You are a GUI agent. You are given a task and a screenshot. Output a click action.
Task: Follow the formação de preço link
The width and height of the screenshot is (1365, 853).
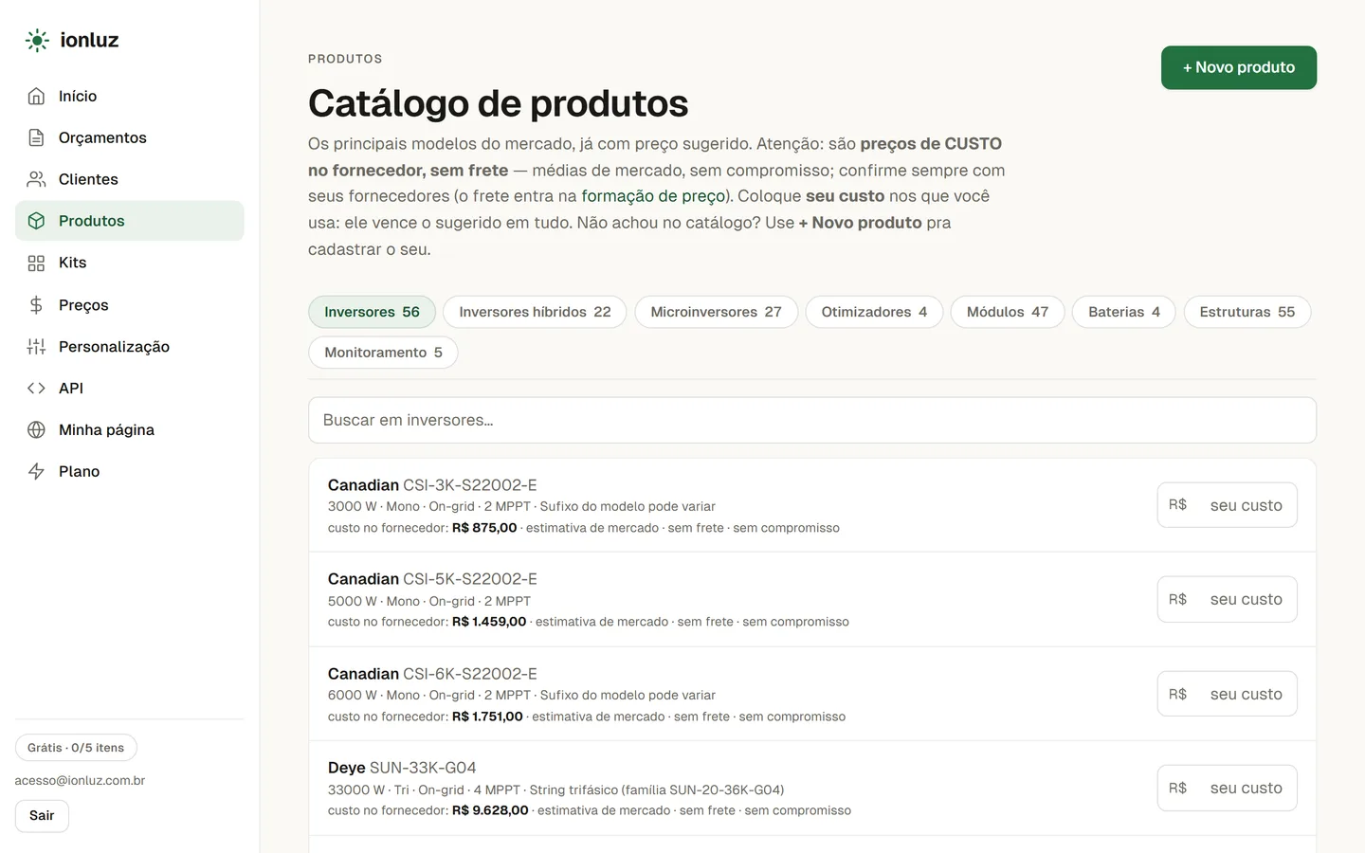(x=653, y=196)
